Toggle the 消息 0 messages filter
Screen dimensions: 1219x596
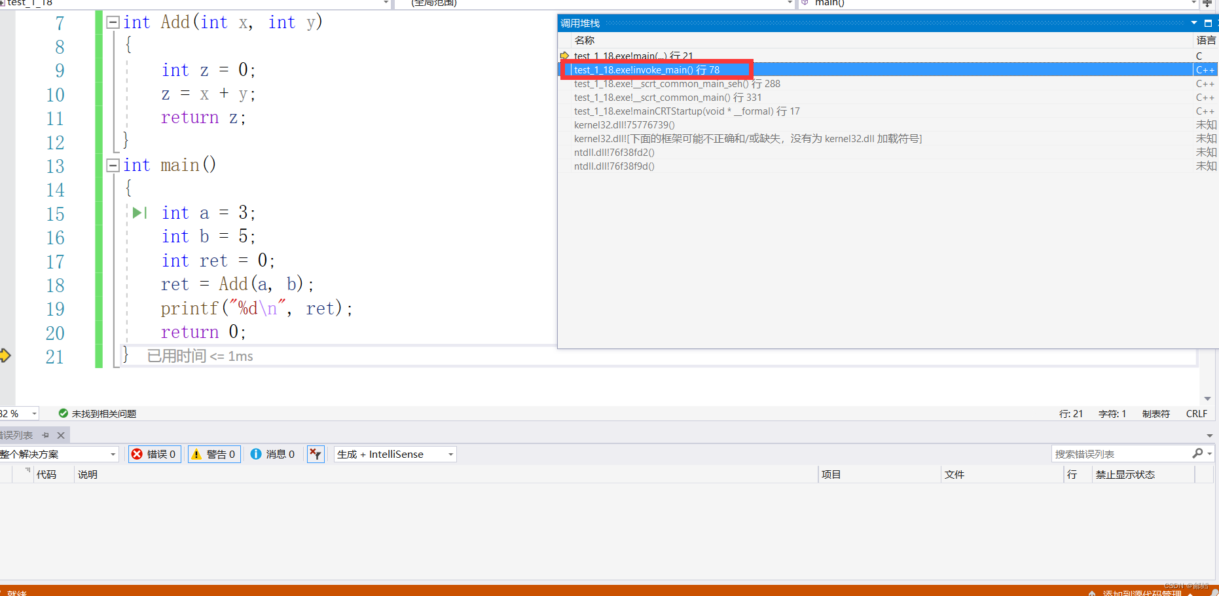pos(273,454)
